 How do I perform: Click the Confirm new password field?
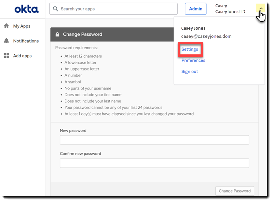pyautogui.click(x=155, y=163)
